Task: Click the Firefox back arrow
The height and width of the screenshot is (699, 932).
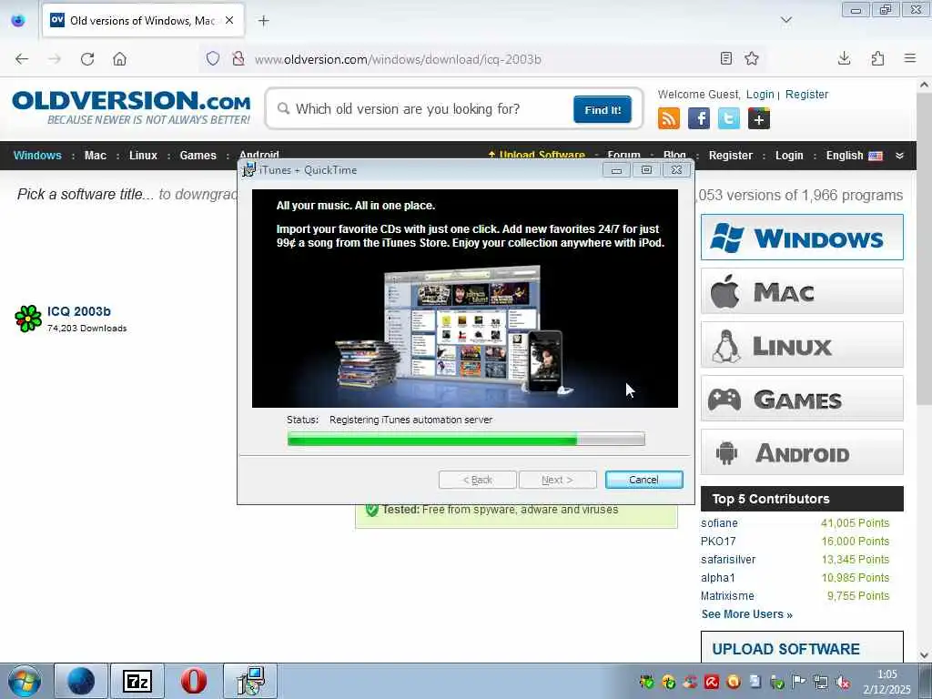Action: tap(22, 59)
